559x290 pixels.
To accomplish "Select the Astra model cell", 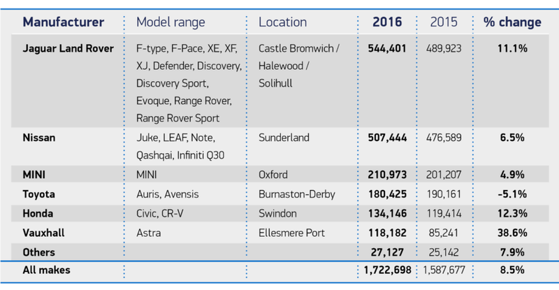I will [149, 233].
